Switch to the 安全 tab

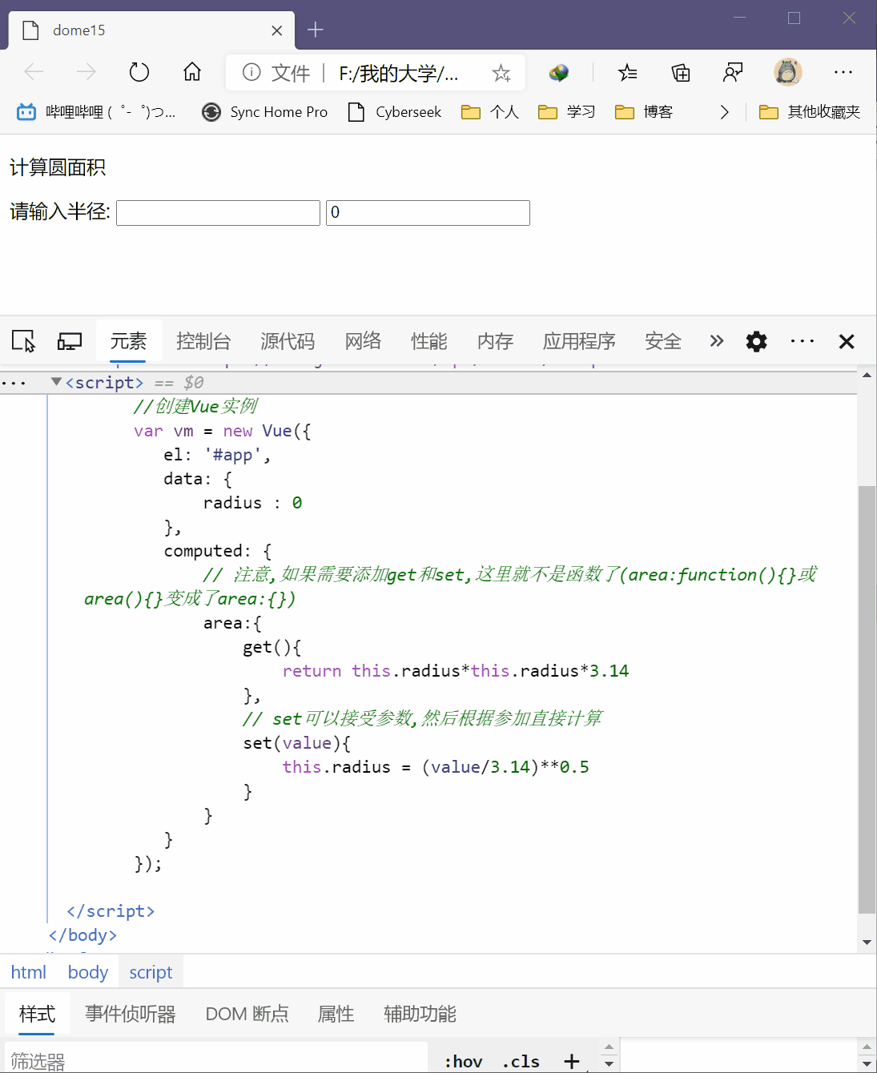[663, 342]
